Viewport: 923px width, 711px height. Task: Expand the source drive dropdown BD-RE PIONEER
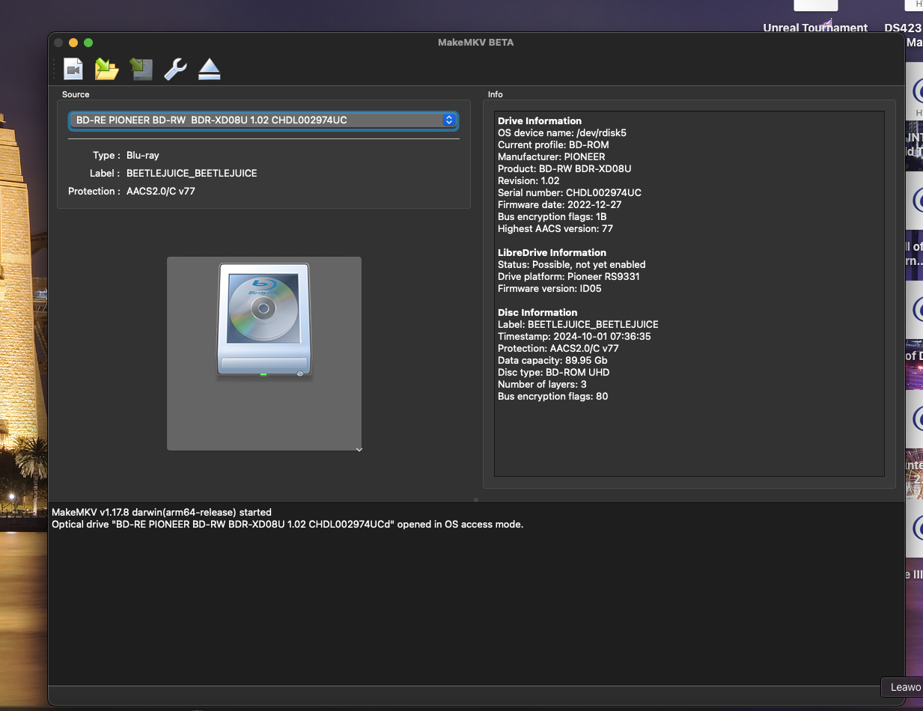click(264, 120)
